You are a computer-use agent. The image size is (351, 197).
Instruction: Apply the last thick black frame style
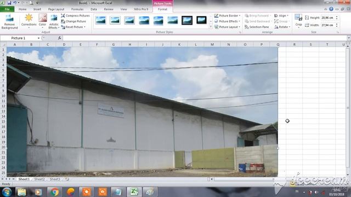pyautogui.click(x=201, y=20)
